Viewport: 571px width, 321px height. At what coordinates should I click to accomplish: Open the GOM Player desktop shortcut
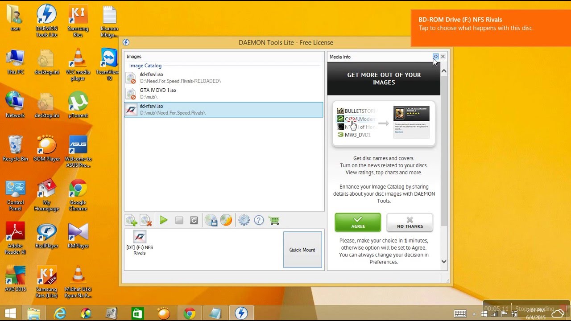coord(46,149)
